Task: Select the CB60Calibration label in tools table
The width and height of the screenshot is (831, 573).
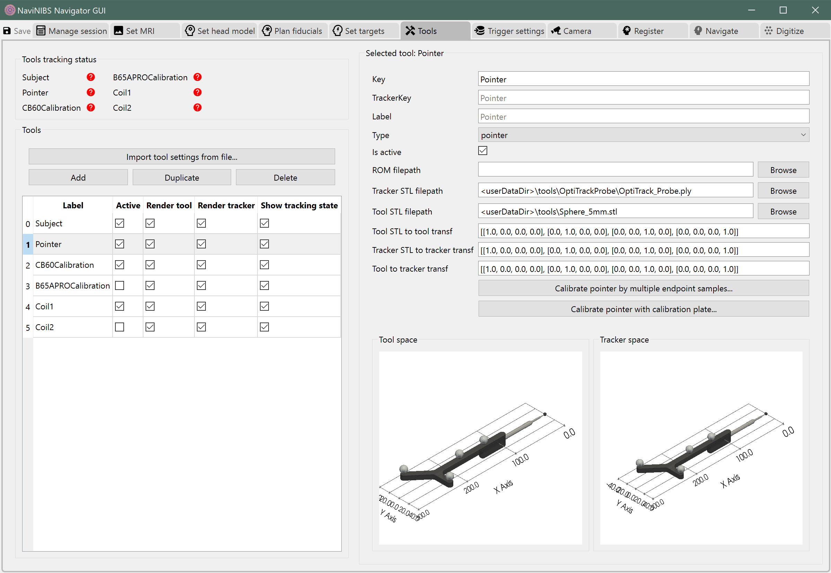Action: pyautogui.click(x=65, y=265)
